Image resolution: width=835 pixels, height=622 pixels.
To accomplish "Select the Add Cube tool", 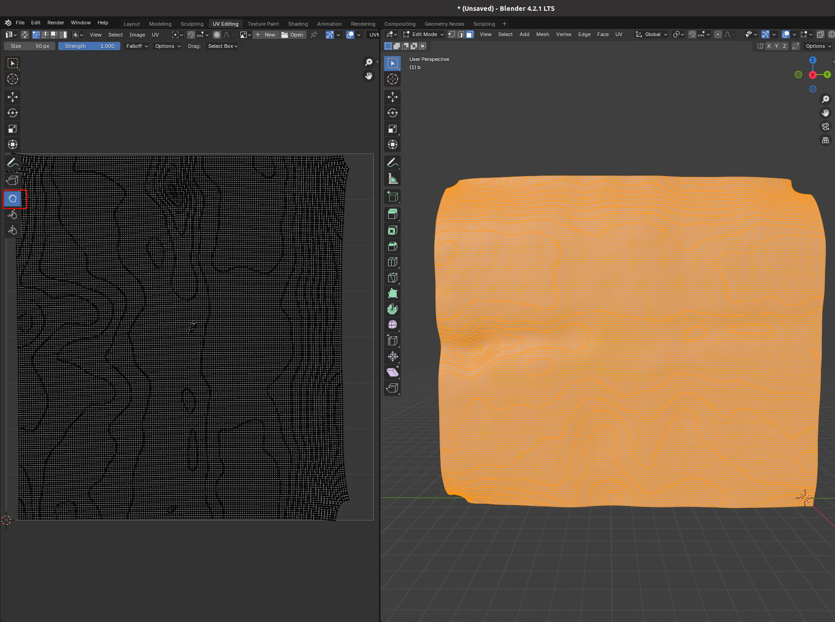I will [392, 197].
